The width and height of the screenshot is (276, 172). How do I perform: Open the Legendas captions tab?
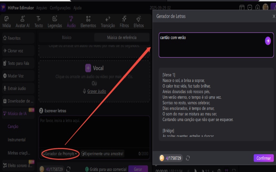55,22
